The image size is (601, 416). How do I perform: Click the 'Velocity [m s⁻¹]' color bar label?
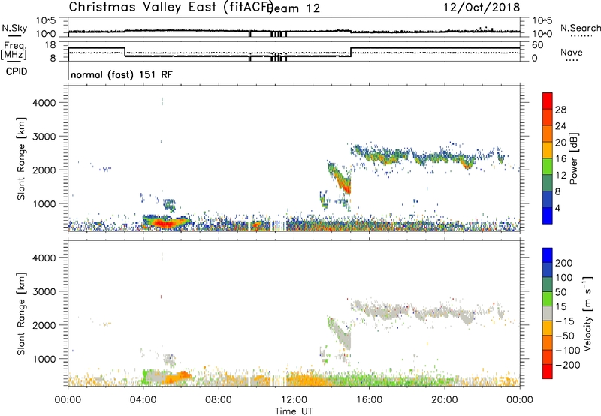click(587, 313)
